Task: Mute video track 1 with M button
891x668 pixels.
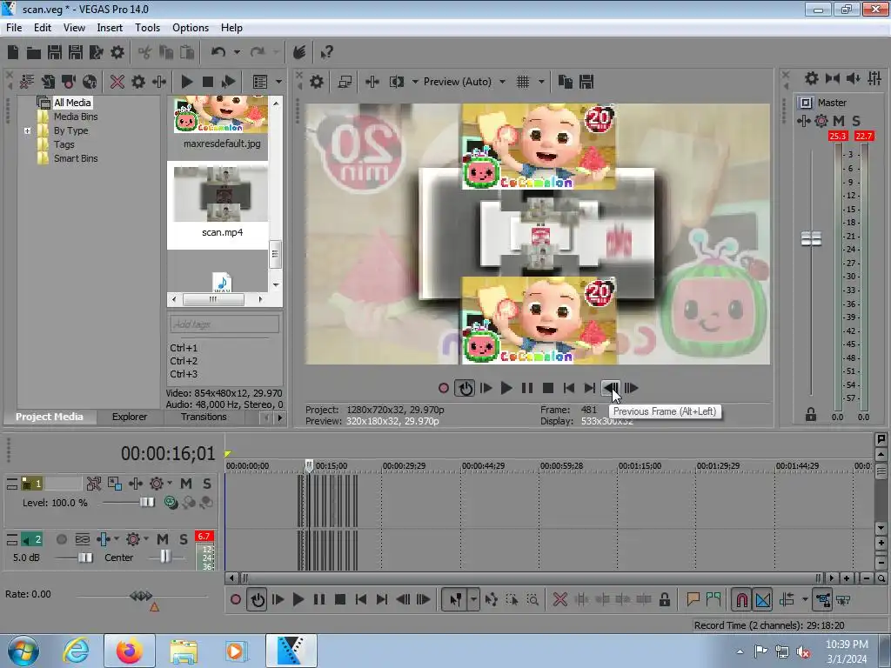Action: pyautogui.click(x=186, y=484)
